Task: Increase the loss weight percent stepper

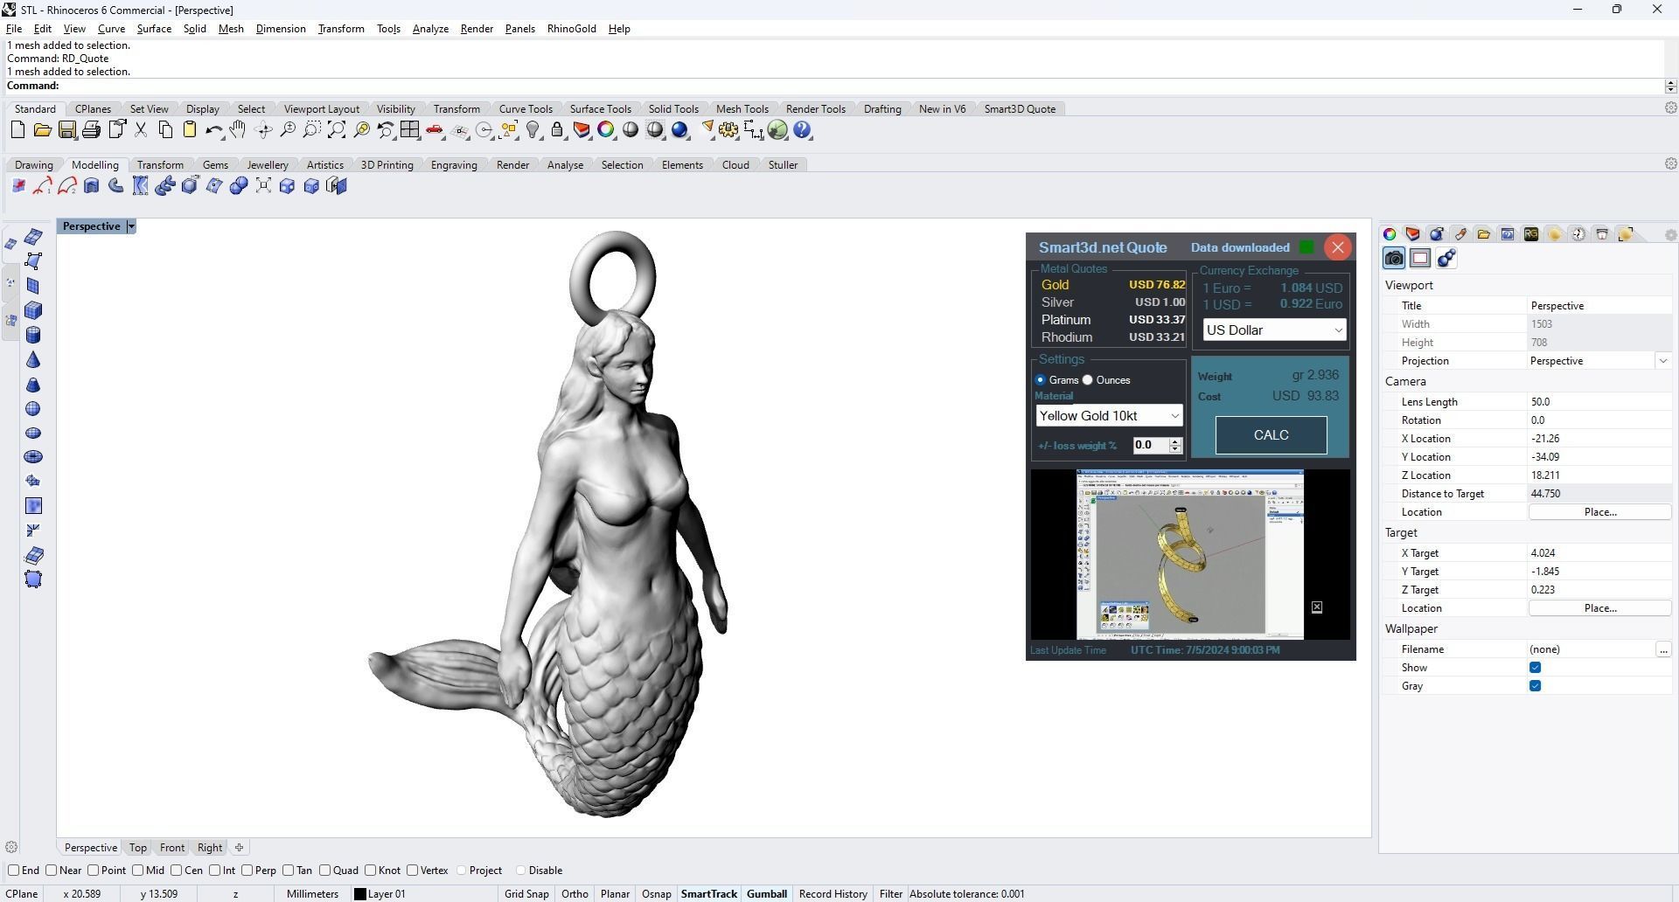Action: (1175, 441)
